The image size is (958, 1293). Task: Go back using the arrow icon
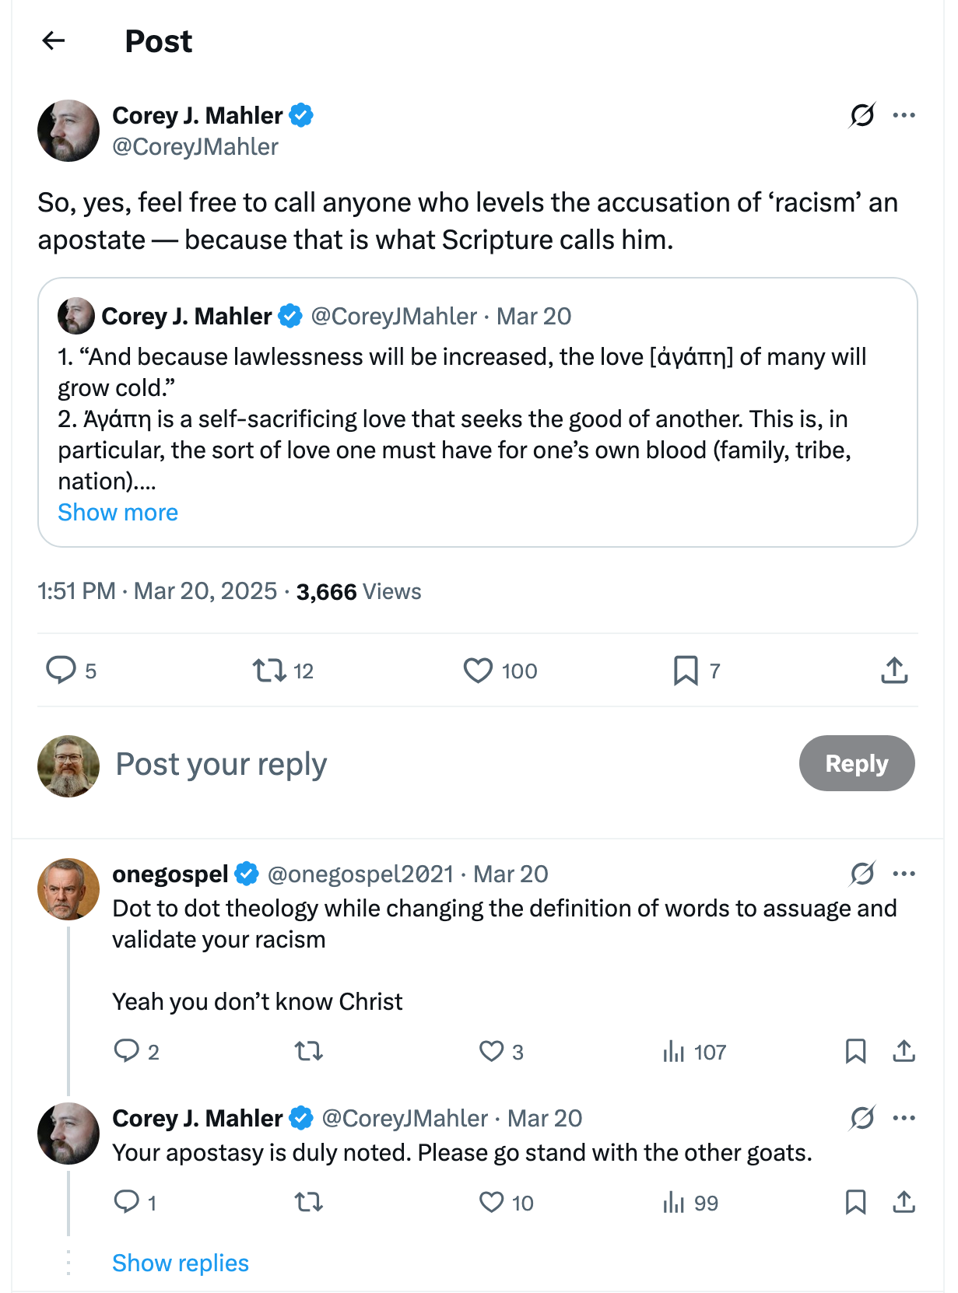pos(54,40)
